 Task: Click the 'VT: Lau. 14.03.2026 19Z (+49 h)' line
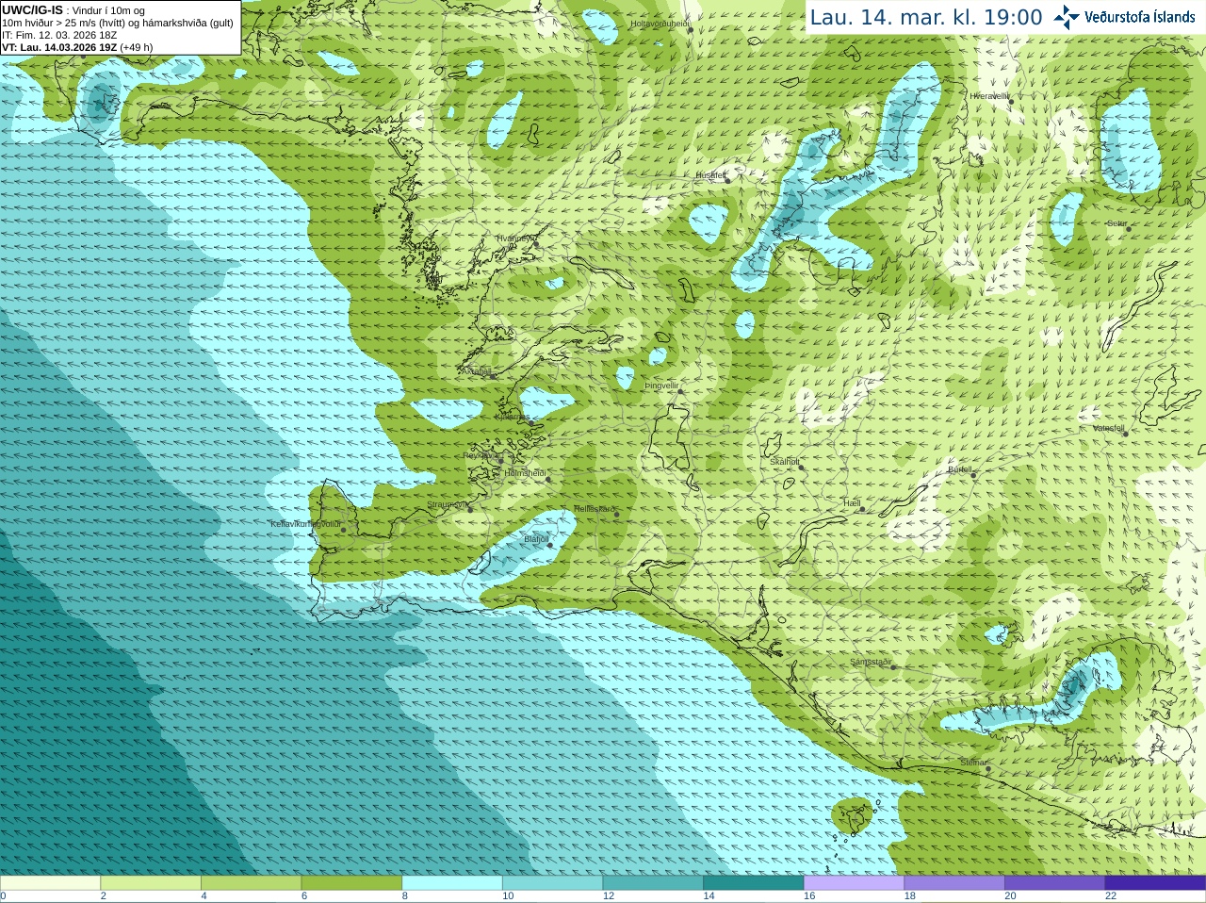[x=77, y=47]
